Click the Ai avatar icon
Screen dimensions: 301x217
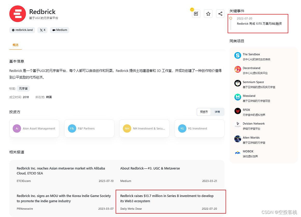(x=17, y=128)
